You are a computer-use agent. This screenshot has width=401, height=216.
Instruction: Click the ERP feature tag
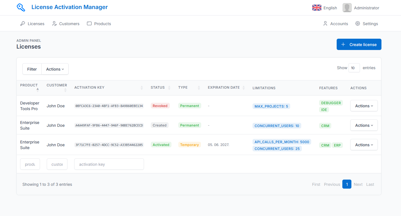(x=337, y=145)
